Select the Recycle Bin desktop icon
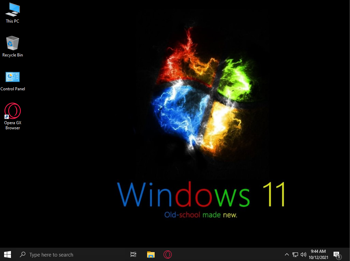The width and height of the screenshot is (350, 261). click(x=13, y=47)
